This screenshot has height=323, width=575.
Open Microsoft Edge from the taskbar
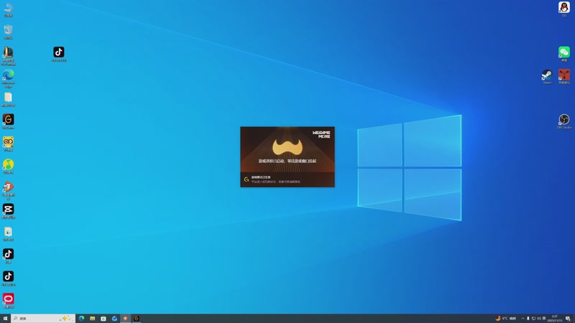coord(81,319)
